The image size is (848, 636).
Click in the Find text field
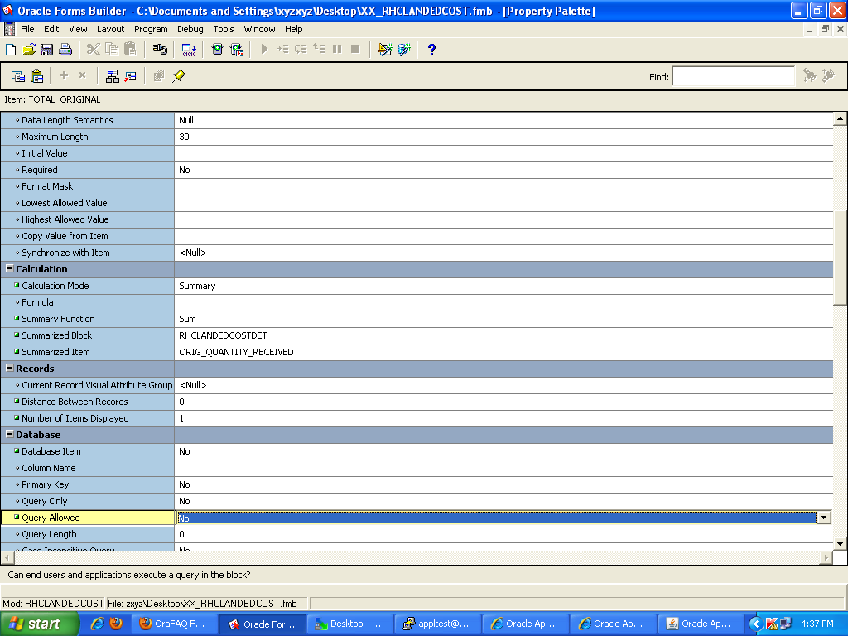coord(733,77)
